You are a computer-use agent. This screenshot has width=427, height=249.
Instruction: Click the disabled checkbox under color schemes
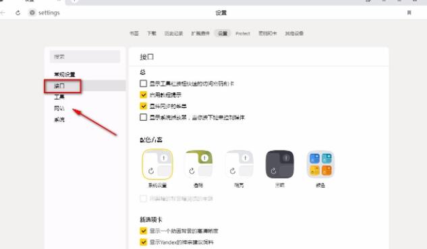143,198
